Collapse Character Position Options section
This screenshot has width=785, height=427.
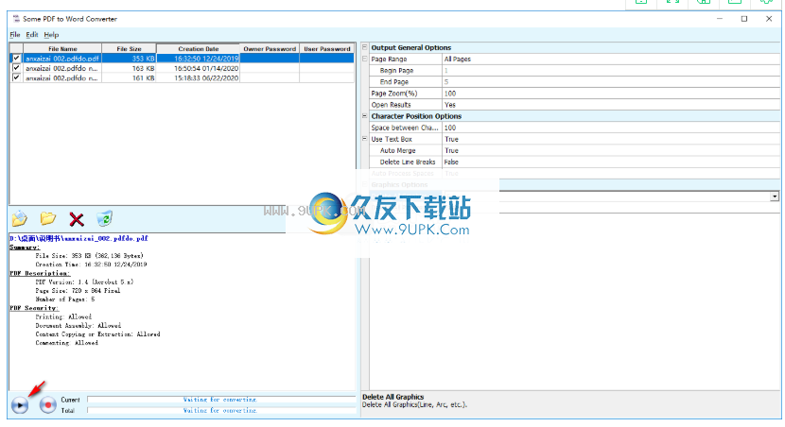(365, 115)
